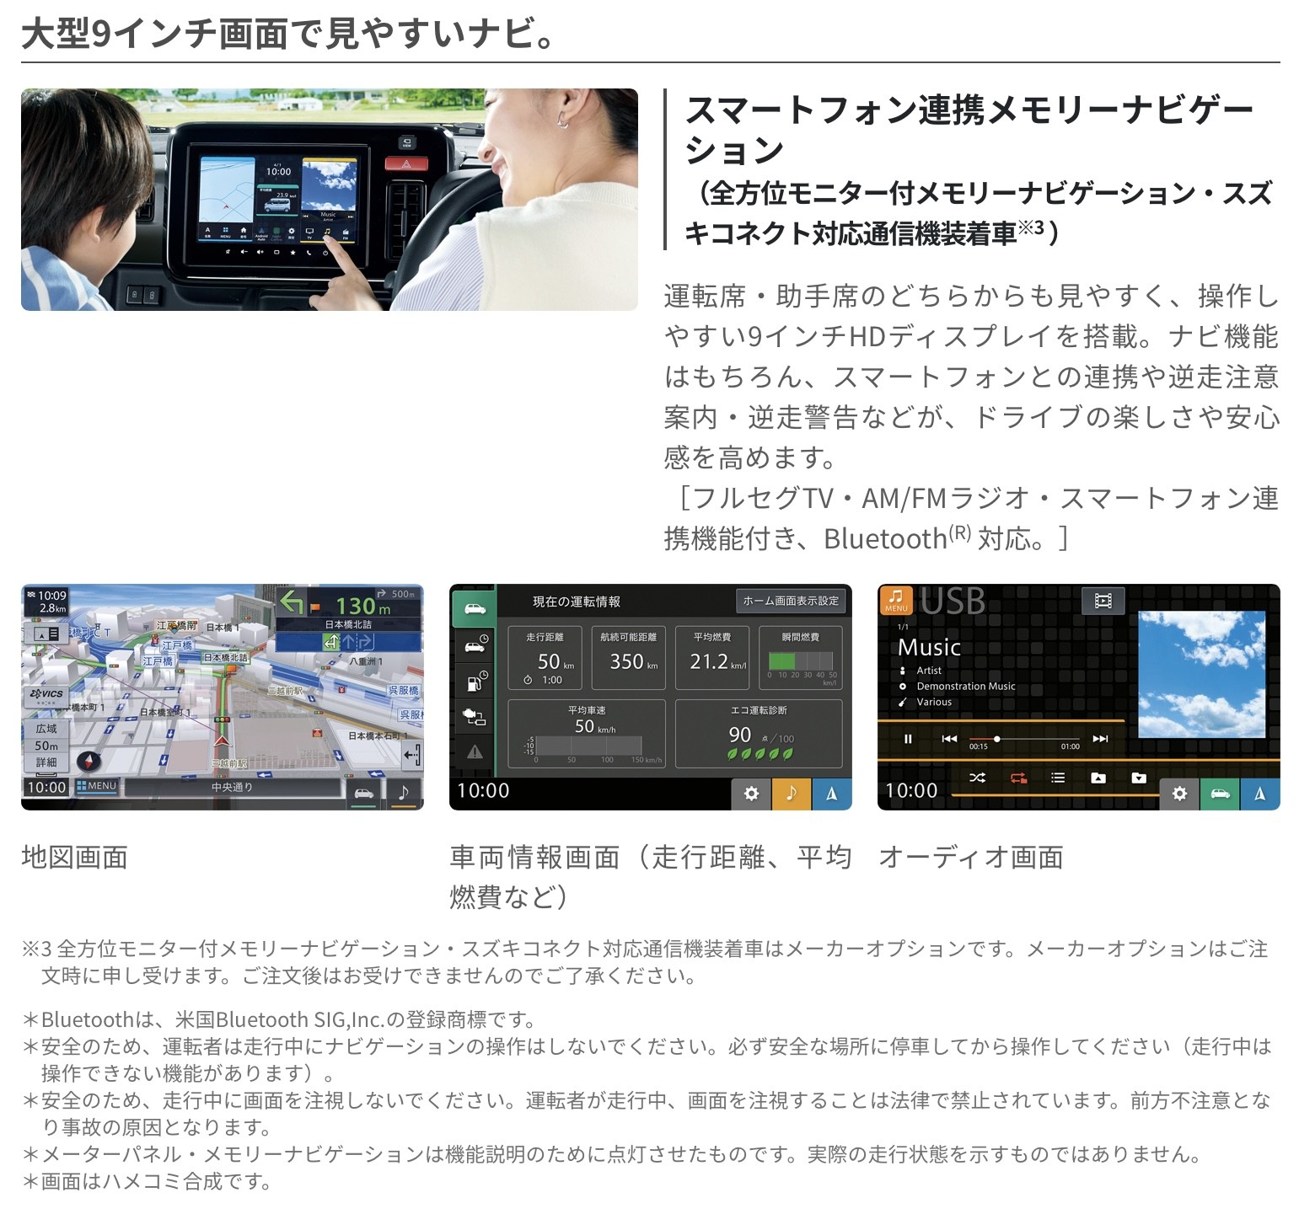Tap the 50m map scale indicator
Screen dimensions: 1299x1214
pyautogui.click(x=46, y=746)
